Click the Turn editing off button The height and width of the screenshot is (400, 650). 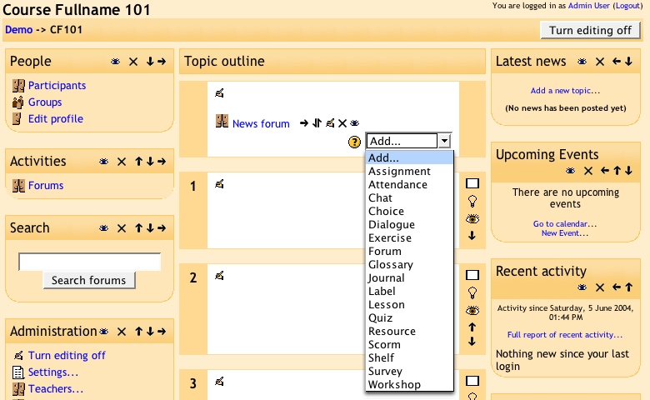pyautogui.click(x=591, y=31)
